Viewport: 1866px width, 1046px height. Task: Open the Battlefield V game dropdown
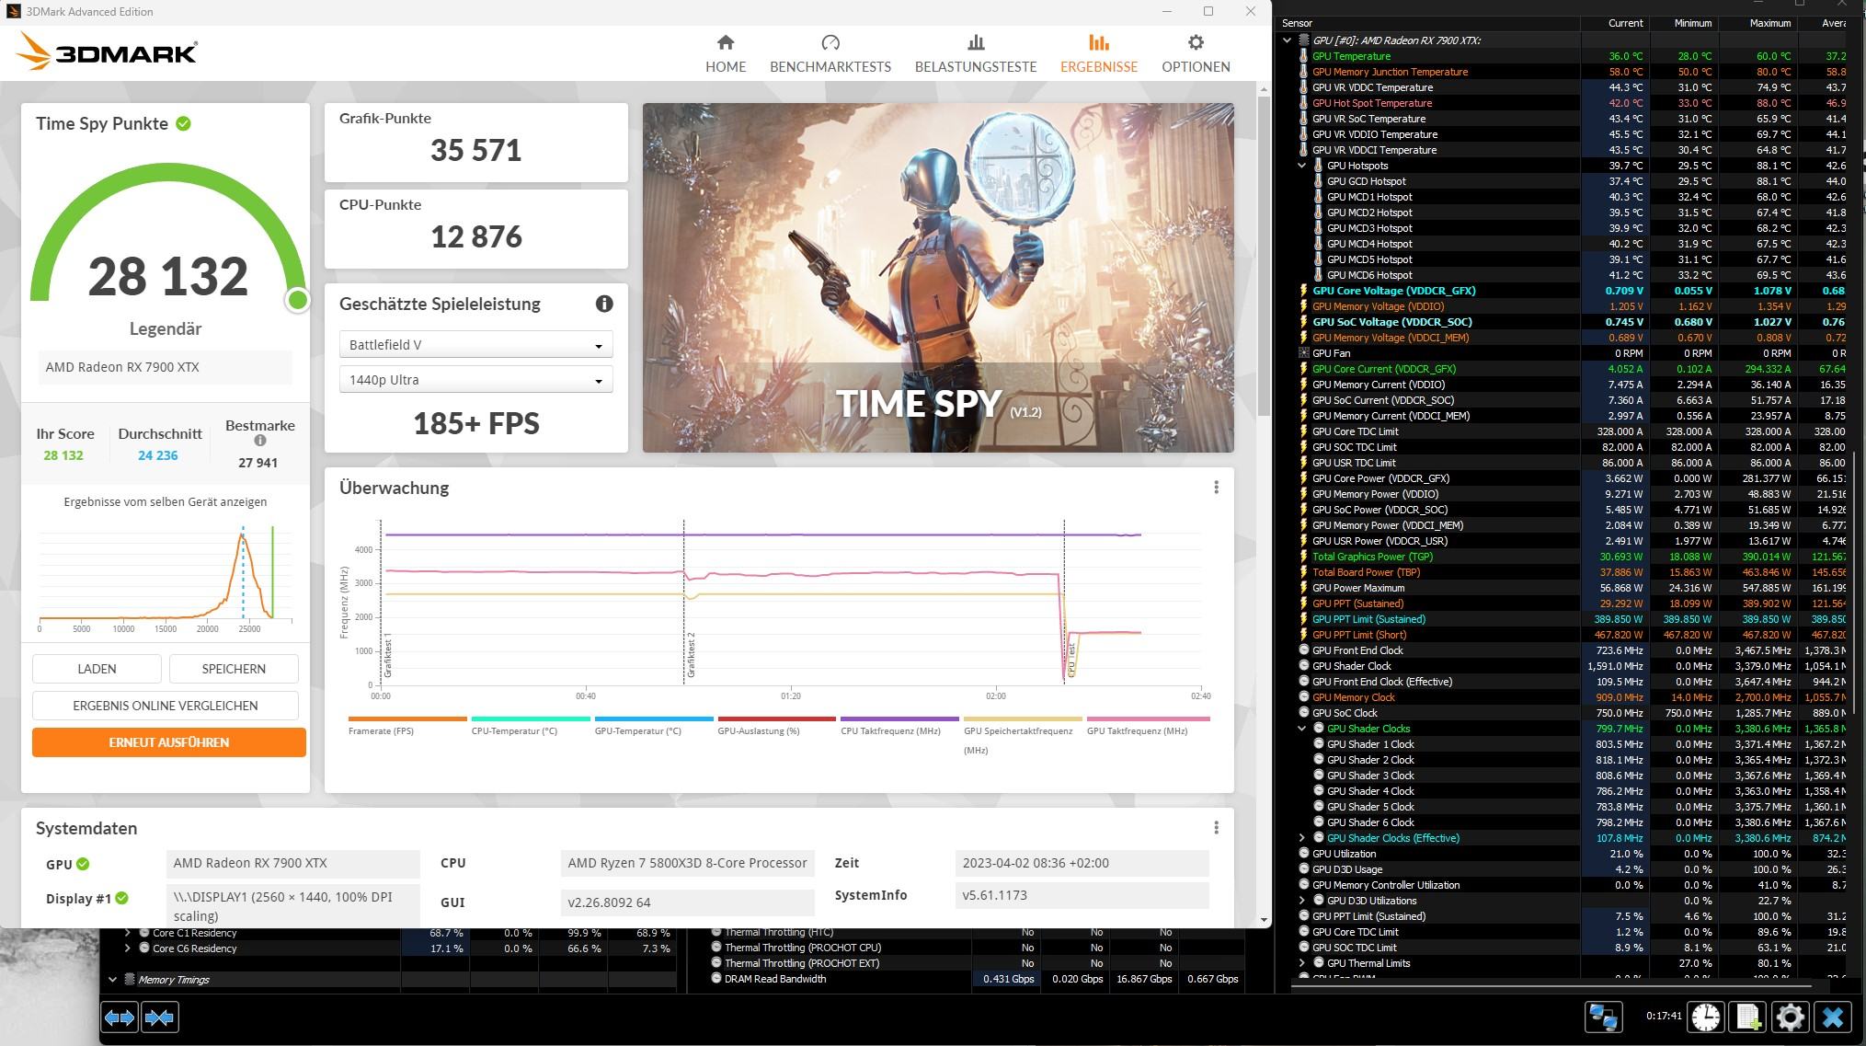click(x=475, y=345)
